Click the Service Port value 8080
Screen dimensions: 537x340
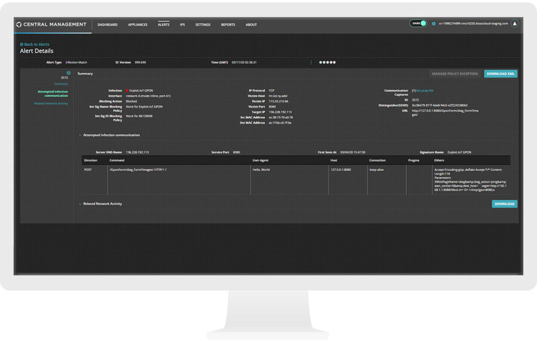tap(237, 152)
